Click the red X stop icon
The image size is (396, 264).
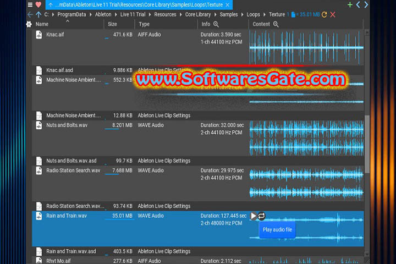coord(333,15)
